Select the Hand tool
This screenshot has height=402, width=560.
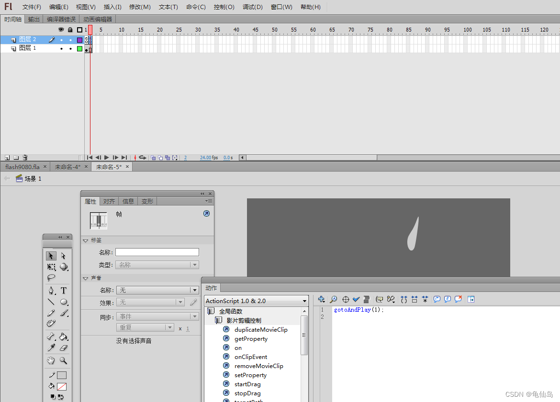click(x=51, y=360)
